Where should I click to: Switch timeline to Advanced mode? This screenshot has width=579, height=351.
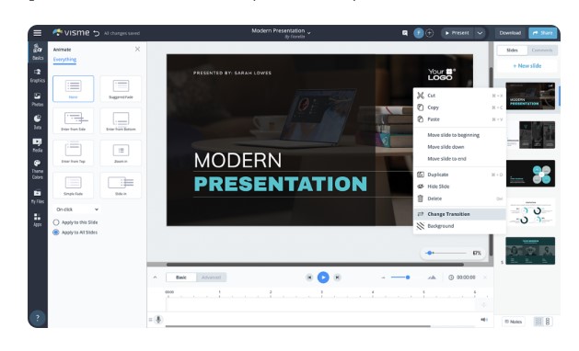click(x=211, y=277)
